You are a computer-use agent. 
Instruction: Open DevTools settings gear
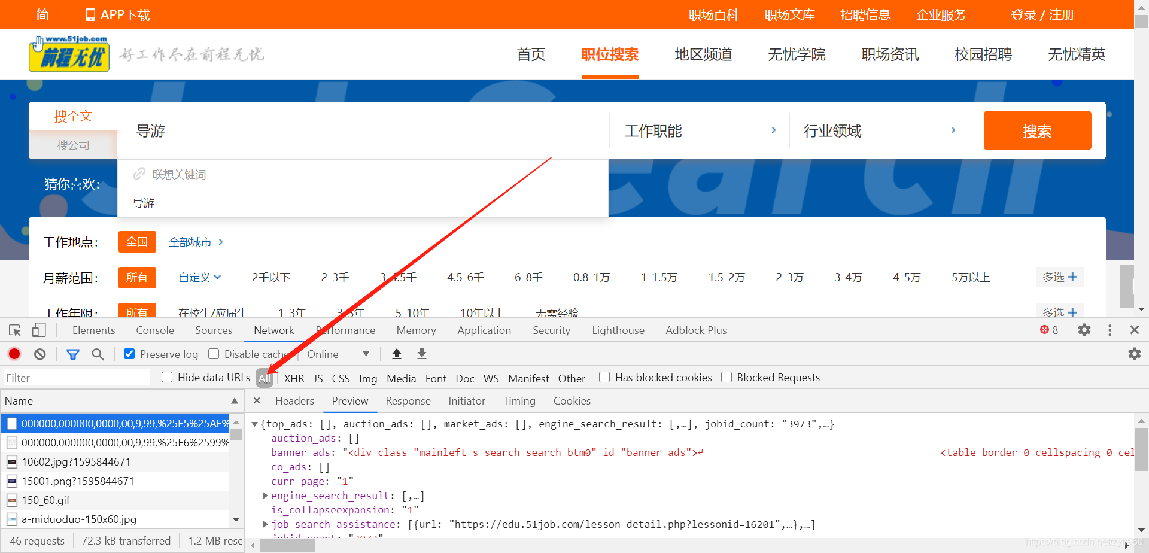pyautogui.click(x=1084, y=330)
